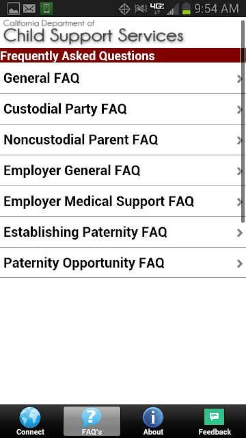Select the FAQ's question mark icon
The image size is (246, 438).
[x=92, y=417]
